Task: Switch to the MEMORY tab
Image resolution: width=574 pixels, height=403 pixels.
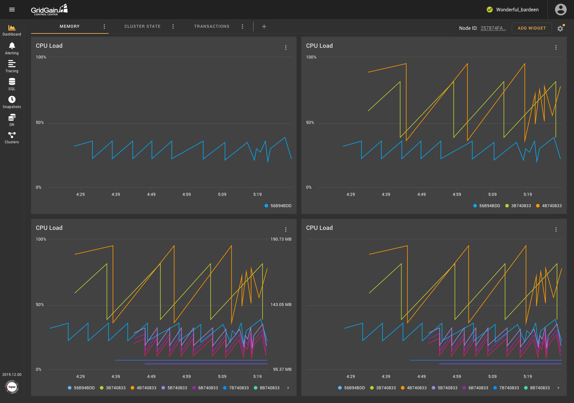Action: click(70, 26)
